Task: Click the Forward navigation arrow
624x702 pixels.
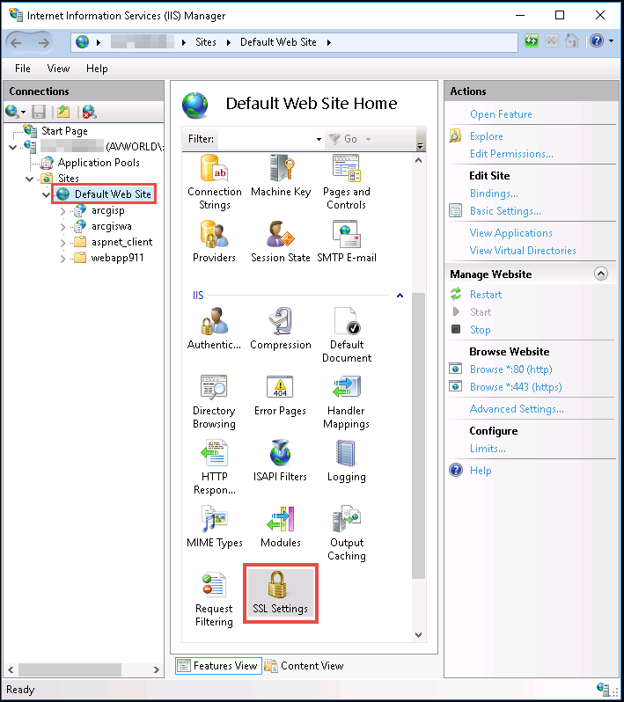Action: click(43, 43)
